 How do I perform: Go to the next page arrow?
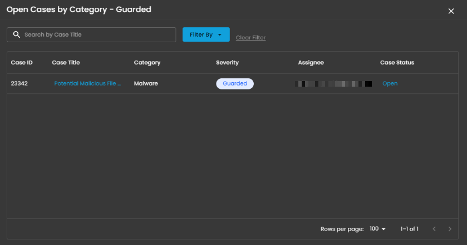tap(450, 229)
